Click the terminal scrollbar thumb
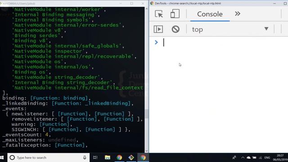Screen dimensions: 288x162 (x=146, y=114)
